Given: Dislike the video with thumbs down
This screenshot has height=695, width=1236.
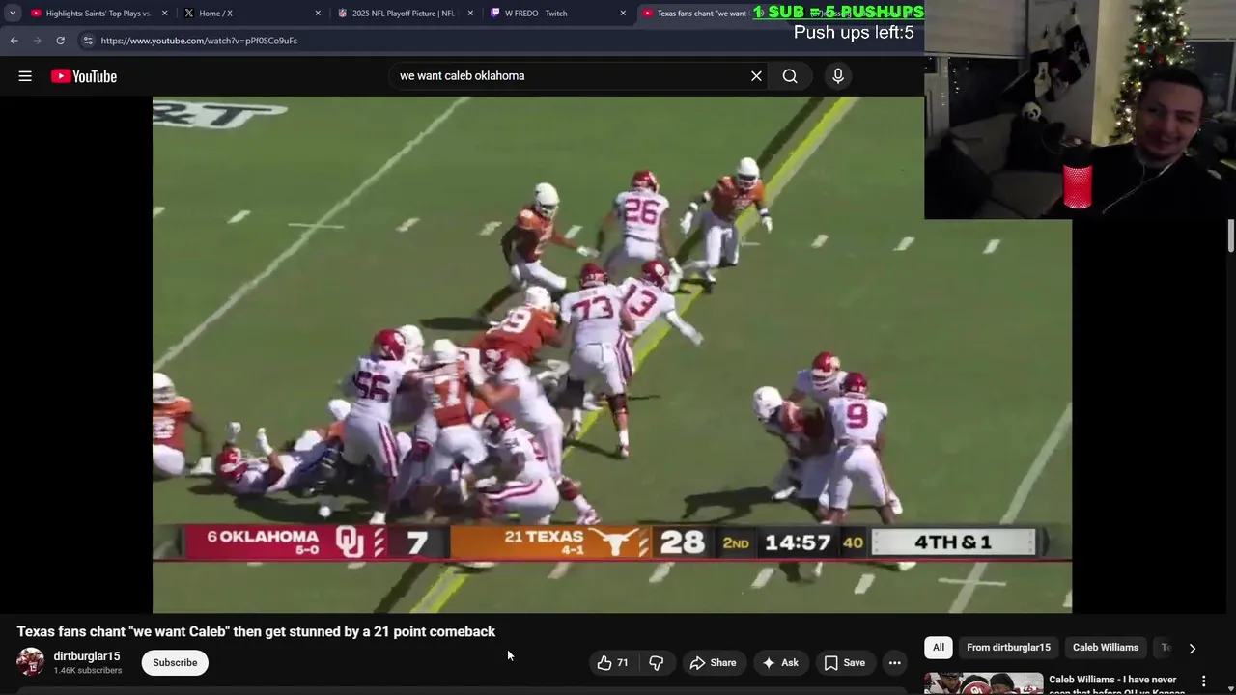Looking at the screenshot, I should [656, 662].
